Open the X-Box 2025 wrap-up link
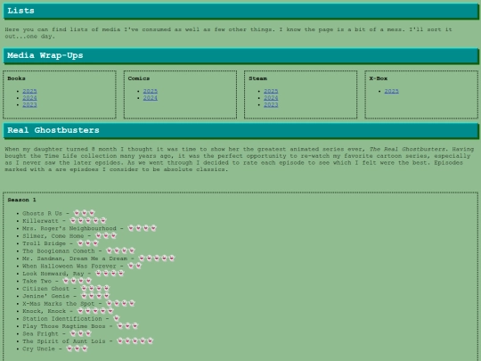Viewport: 481px width, 361px height. tap(391, 91)
